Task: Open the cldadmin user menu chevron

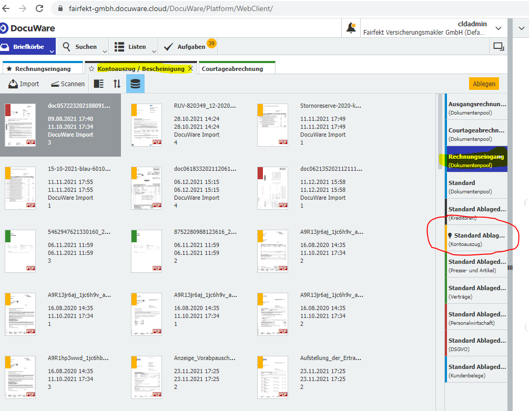Action: 499,28
